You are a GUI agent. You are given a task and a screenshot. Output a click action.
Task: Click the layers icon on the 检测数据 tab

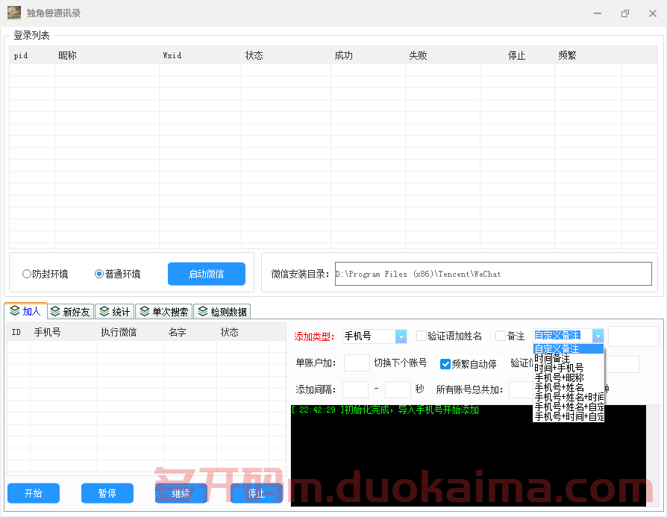coord(201,311)
